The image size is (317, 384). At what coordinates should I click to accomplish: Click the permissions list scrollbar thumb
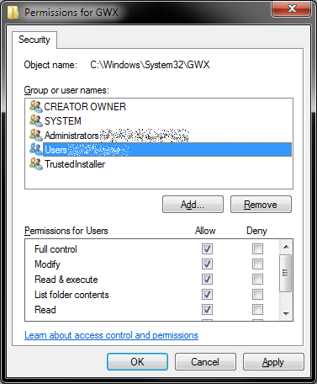point(286,273)
